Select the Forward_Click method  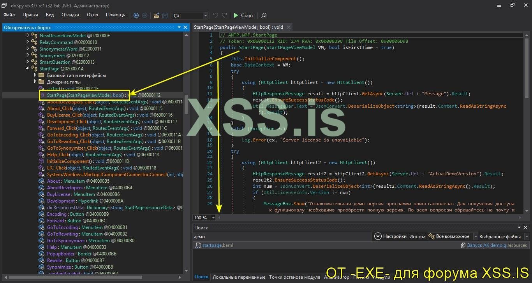tap(107, 128)
